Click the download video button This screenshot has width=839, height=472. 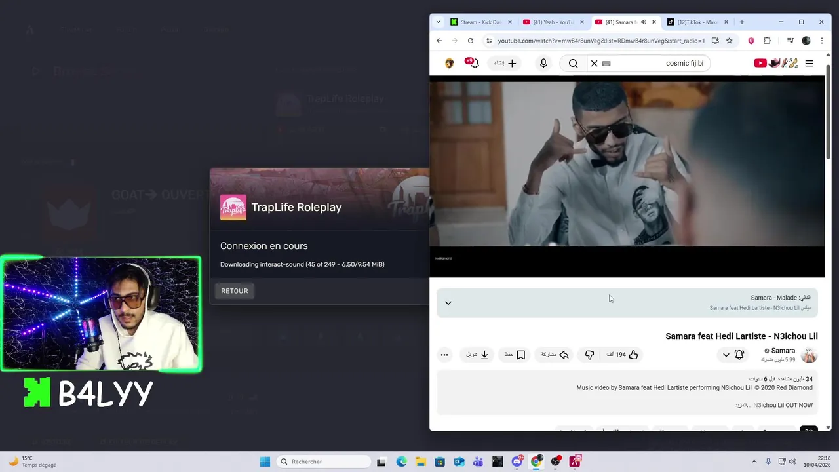point(478,355)
